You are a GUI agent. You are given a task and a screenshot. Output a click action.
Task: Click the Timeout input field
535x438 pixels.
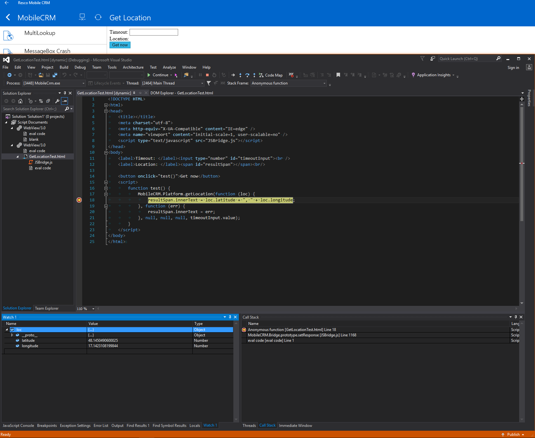[x=154, y=32]
